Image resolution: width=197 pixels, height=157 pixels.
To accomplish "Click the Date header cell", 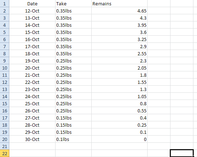I will tap(32, 4).
